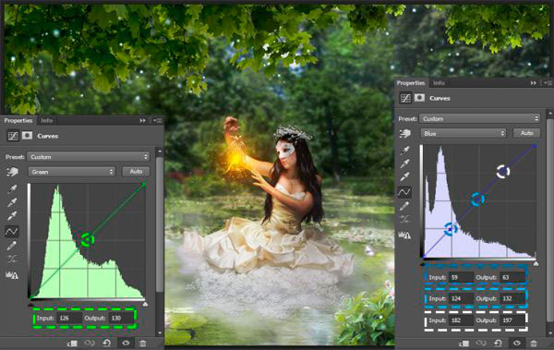This screenshot has width=554, height=350.
Task: Open Preset dropdown in Green Curves panel
Action: [89, 157]
